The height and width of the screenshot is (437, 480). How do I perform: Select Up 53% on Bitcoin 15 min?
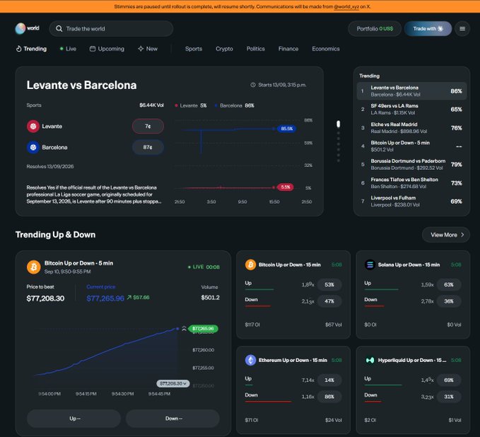coord(329,284)
